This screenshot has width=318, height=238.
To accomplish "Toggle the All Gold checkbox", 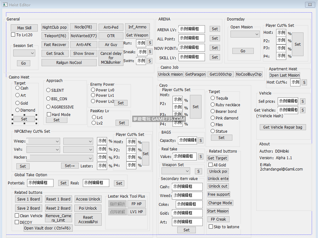I will (x=211, y=165).
